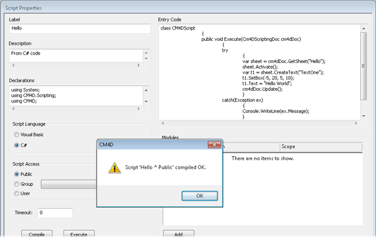Click the Label field containing Hello
The image size is (376, 239).
coord(80,28)
